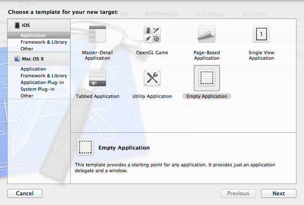Choose the Tabbed Application template icon

[x=98, y=78]
